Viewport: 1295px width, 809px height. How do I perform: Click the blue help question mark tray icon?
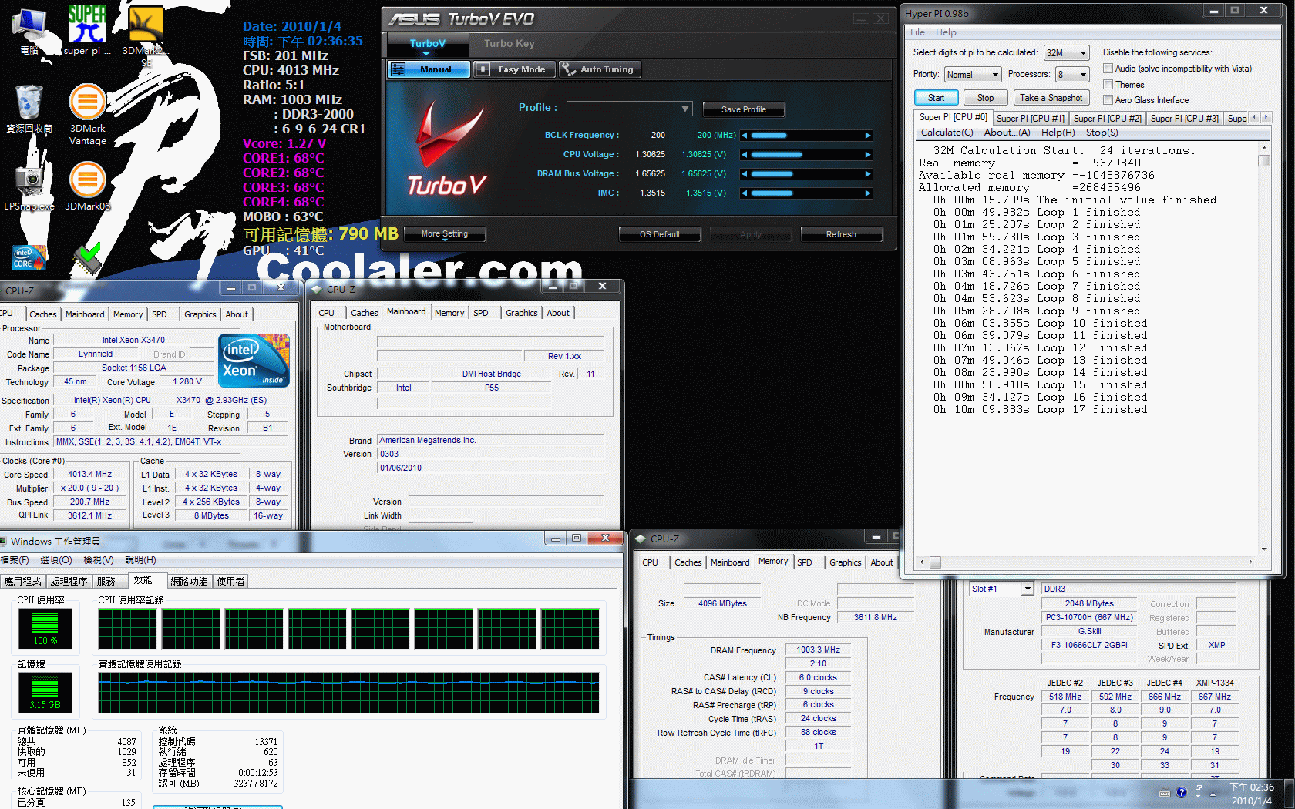tap(1181, 792)
